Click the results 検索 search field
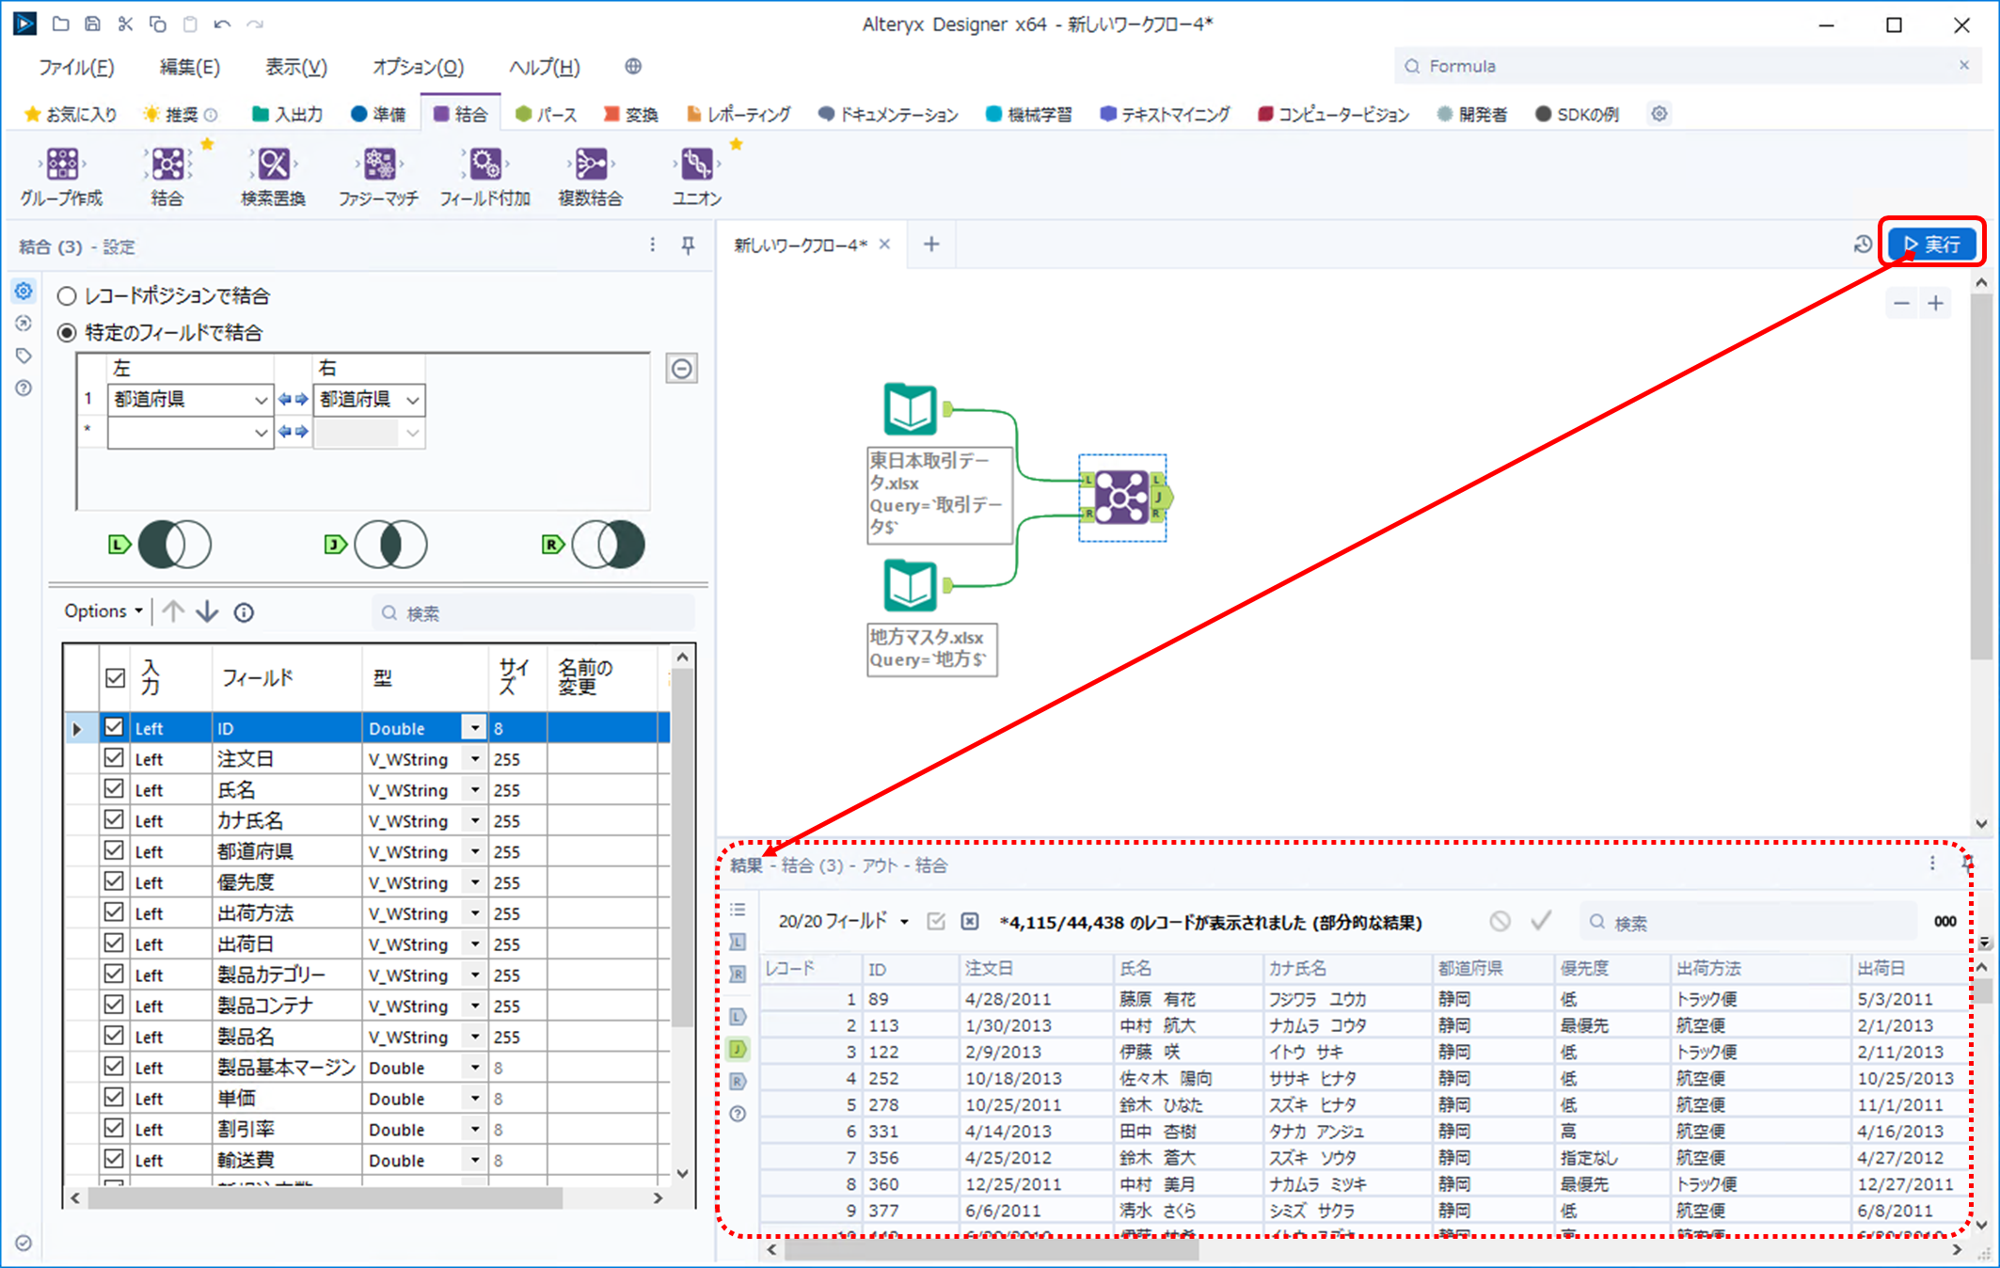 click(x=1750, y=923)
